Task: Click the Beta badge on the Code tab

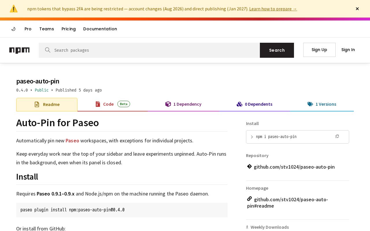Action: (x=124, y=104)
